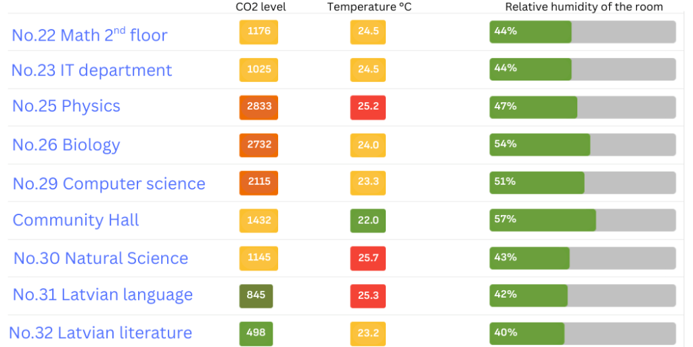Open the No.29 Computer science link
The height and width of the screenshot is (347, 693).
(109, 183)
